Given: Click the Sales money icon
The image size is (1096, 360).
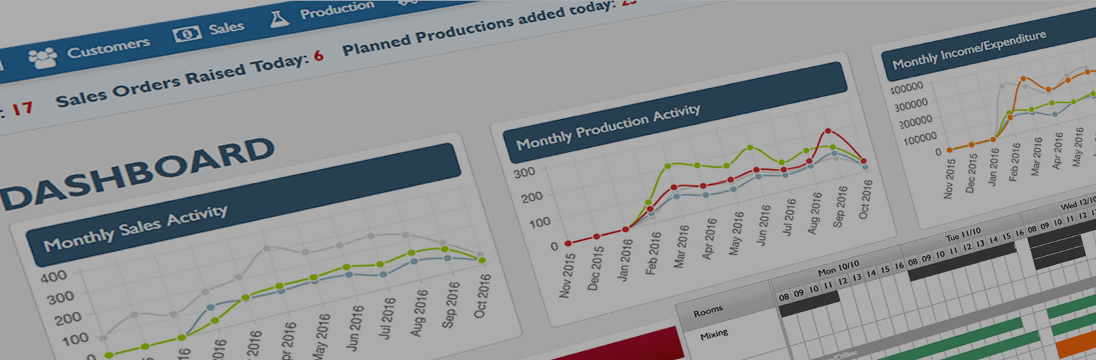Looking at the screenshot, I should point(187,34).
